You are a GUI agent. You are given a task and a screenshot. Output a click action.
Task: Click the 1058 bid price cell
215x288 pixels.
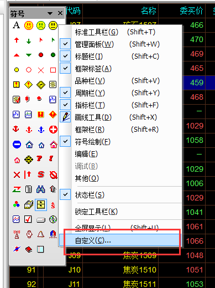point(195,140)
